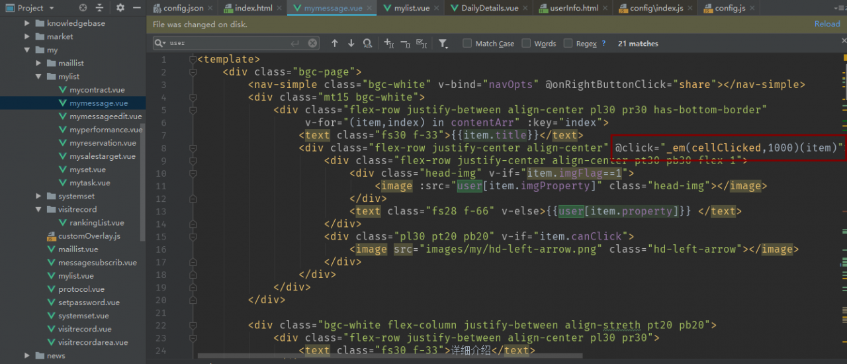Click the Reload link in notification bar

tap(827, 24)
